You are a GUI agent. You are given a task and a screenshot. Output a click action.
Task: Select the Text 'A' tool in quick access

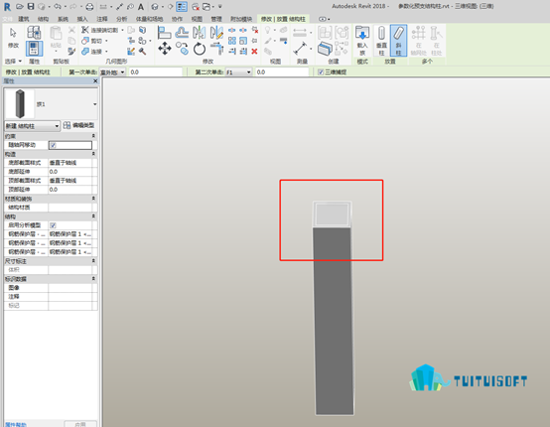click(x=141, y=7)
